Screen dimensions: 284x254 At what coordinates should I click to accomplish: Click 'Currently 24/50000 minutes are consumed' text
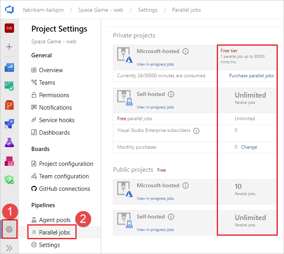click(161, 76)
